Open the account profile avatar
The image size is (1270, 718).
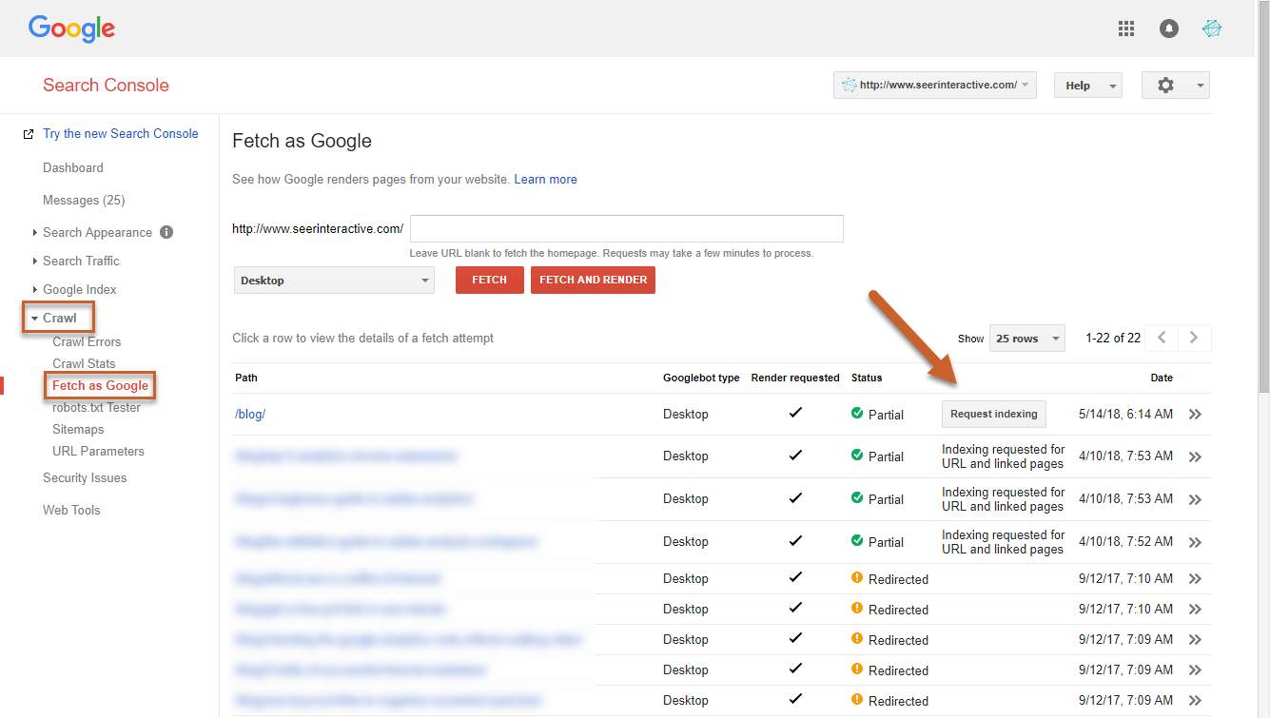pos(1212,29)
